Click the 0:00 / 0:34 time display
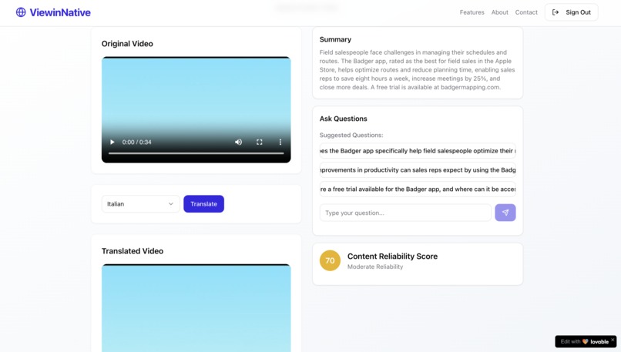 click(136, 142)
